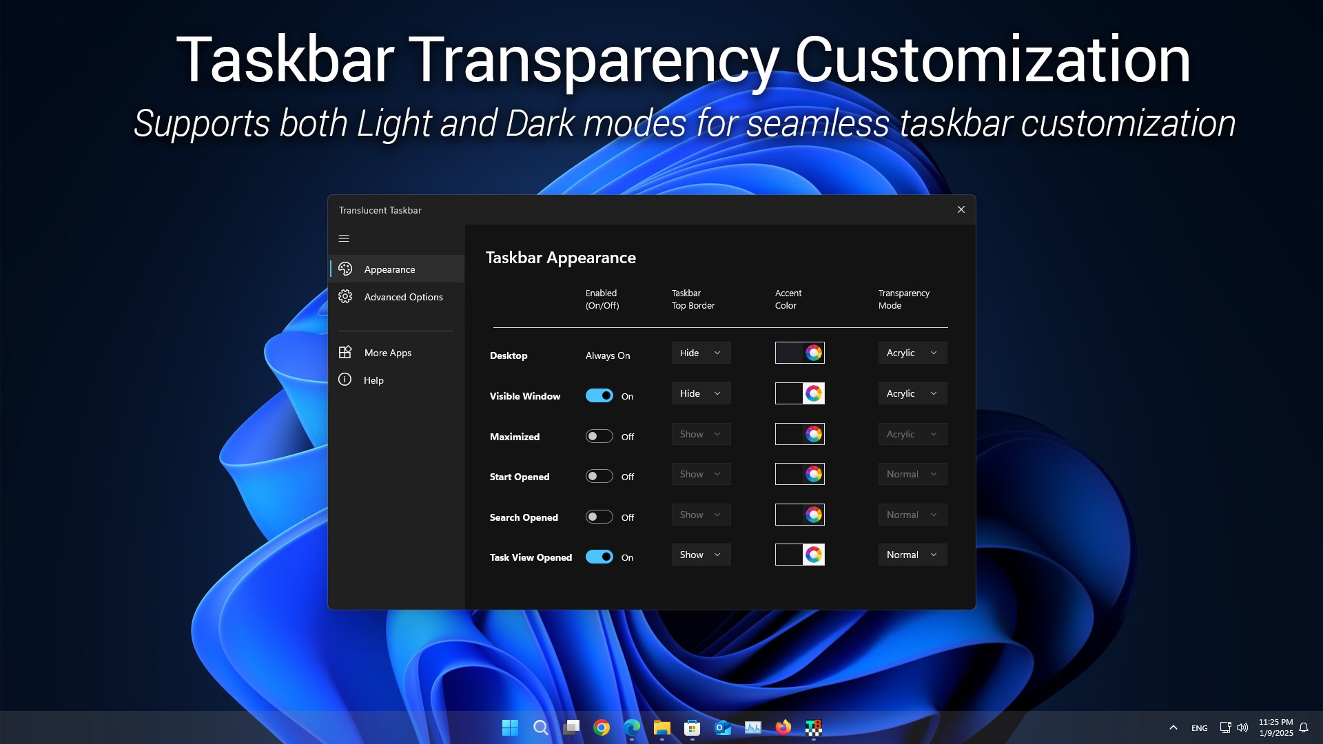This screenshot has width=1323, height=744.
Task: Click the Help label in sidebar
Action: [x=373, y=380]
